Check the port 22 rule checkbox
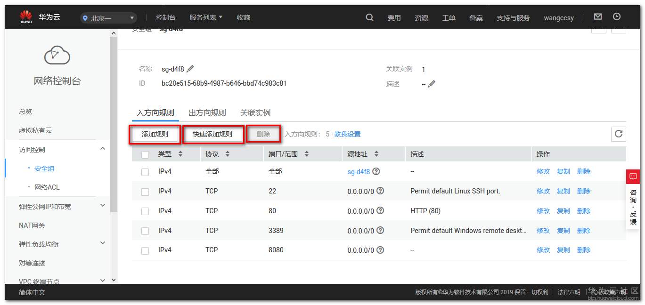Screen dimensions: 645x305 (x=145, y=192)
